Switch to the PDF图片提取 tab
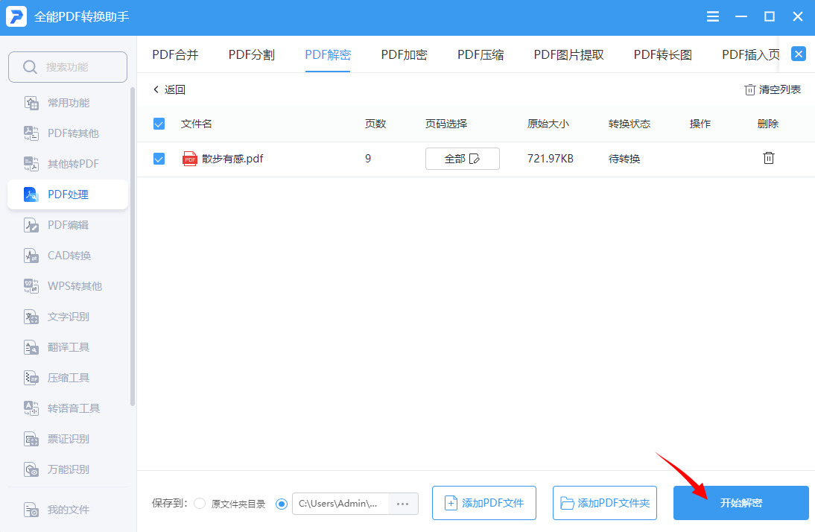 [568, 54]
